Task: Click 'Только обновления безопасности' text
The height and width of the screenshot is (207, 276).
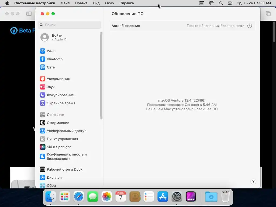Action: click(215, 26)
